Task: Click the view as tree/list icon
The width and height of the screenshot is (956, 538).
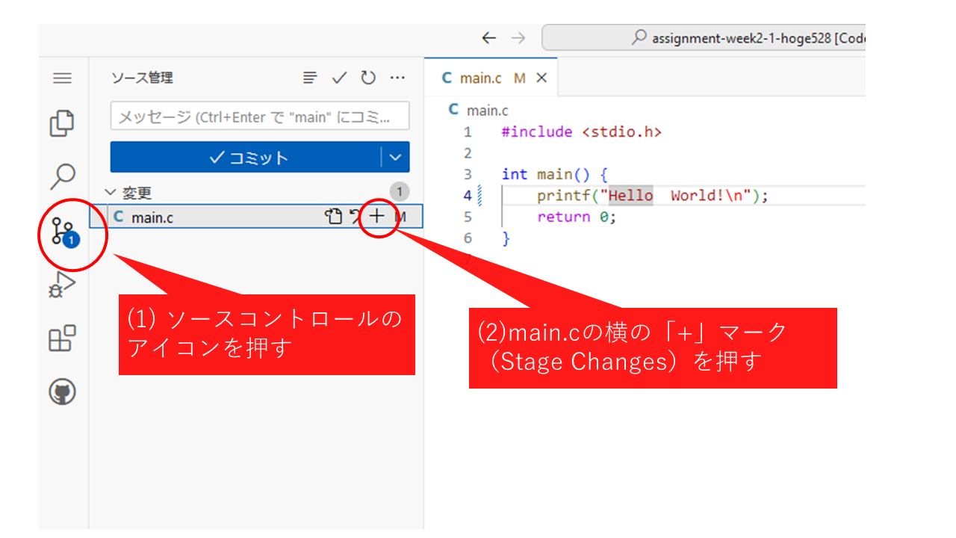Action: coord(310,78)
